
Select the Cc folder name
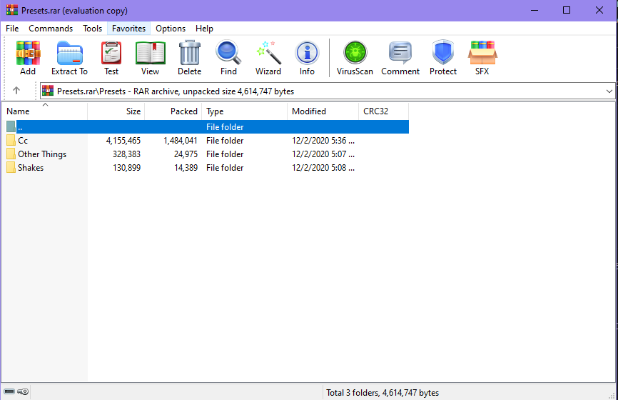tap(23, 141)
